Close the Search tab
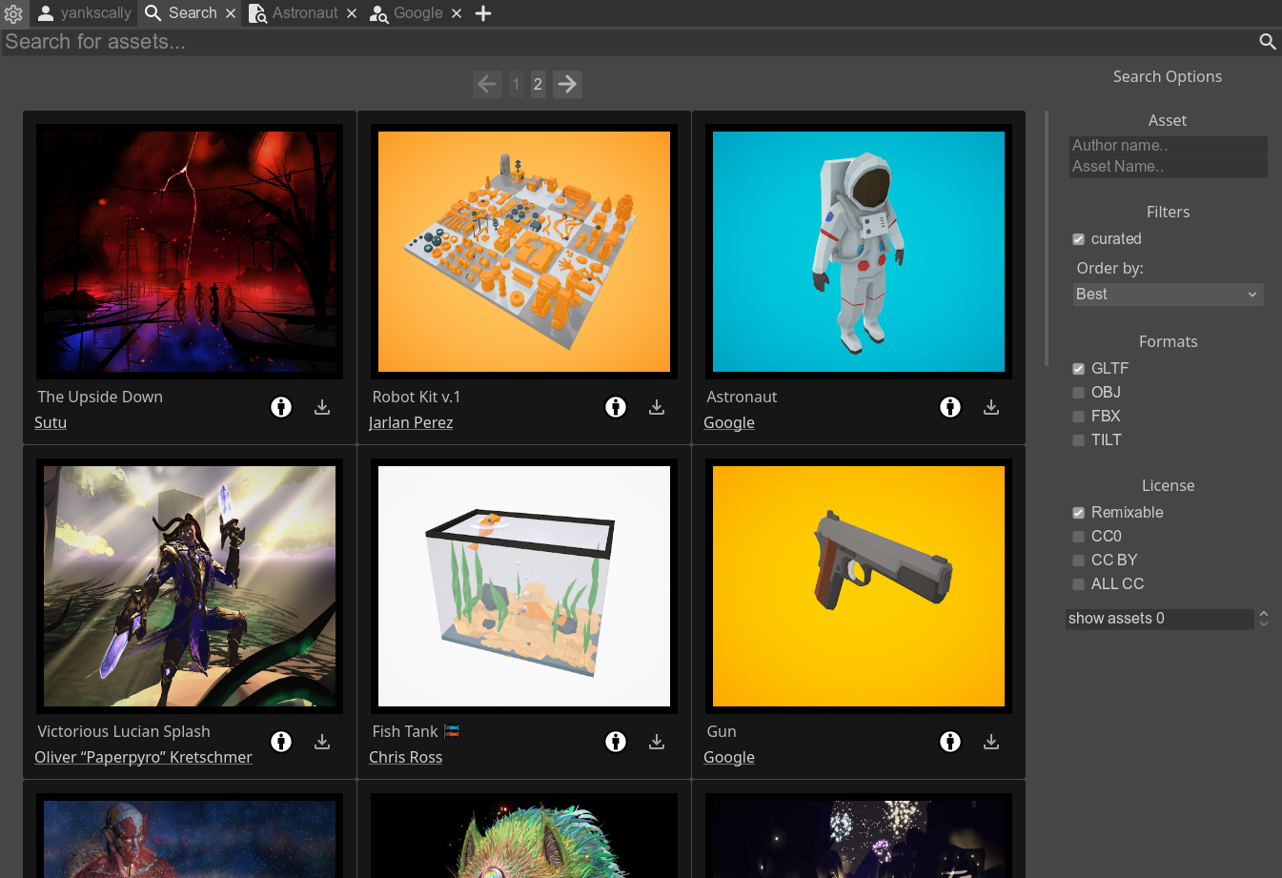Viewport: 1282px width, 878px height. (230, 13)
